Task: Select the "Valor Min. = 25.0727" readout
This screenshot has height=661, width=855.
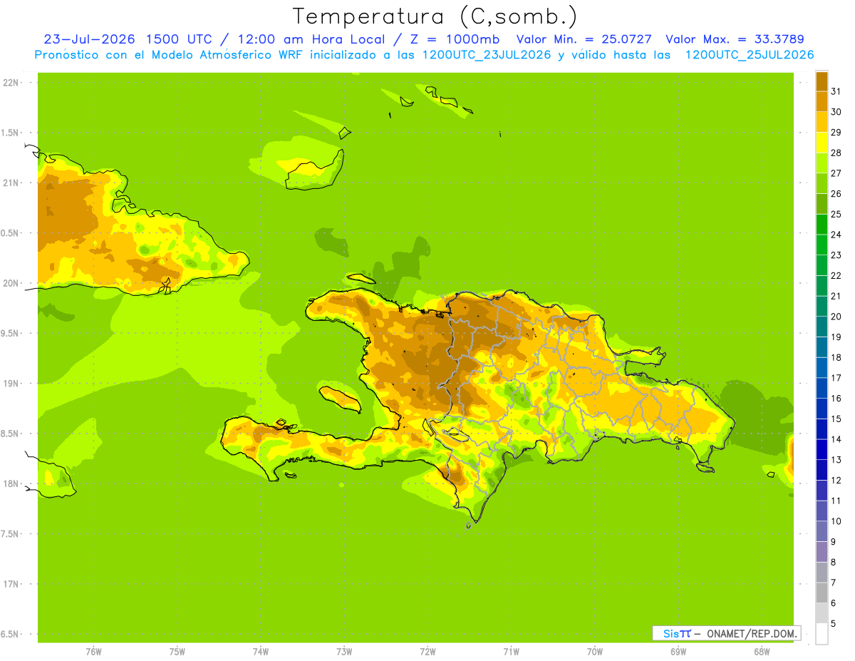Action: click(x=584, y=39)
